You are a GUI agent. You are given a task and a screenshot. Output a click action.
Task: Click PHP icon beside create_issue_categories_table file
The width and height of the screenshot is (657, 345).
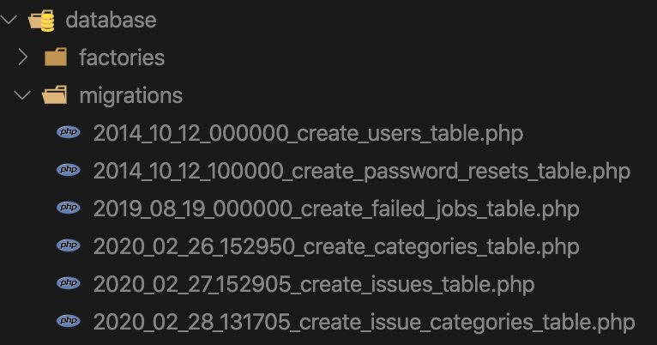(x=69, y=321)
